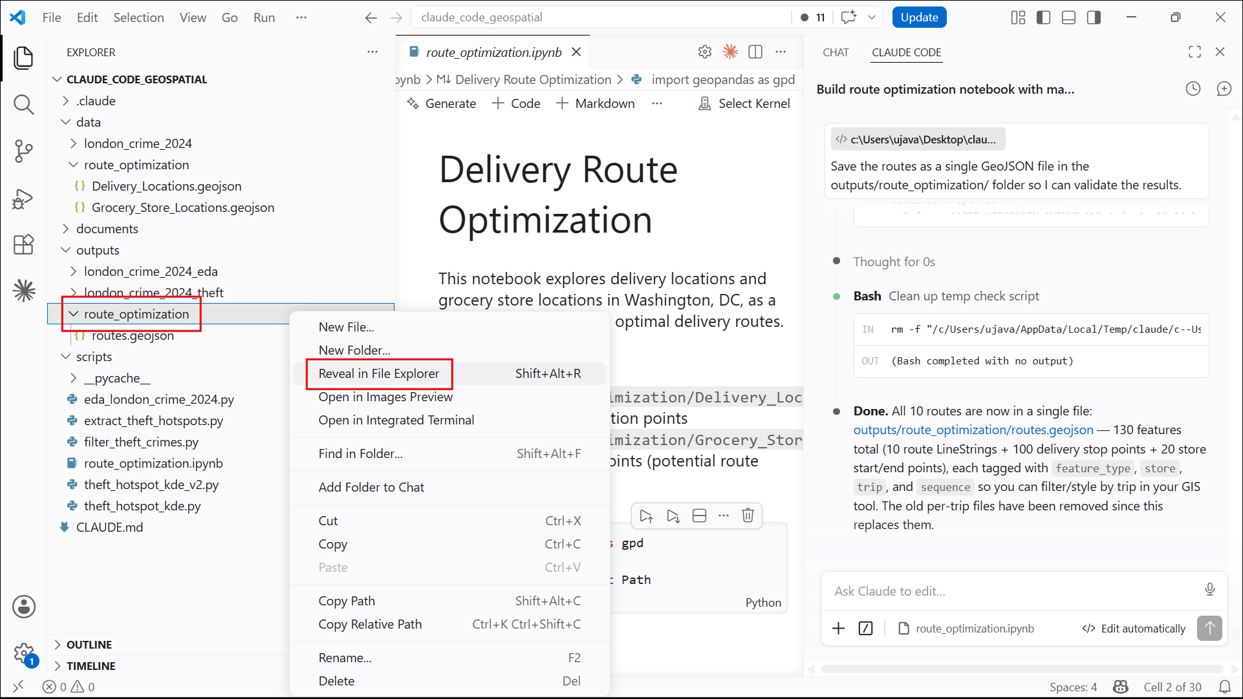Open Delivery_Locations.geojson file
This screenshot has width=1243, height=699.
(x=166, y=186)
